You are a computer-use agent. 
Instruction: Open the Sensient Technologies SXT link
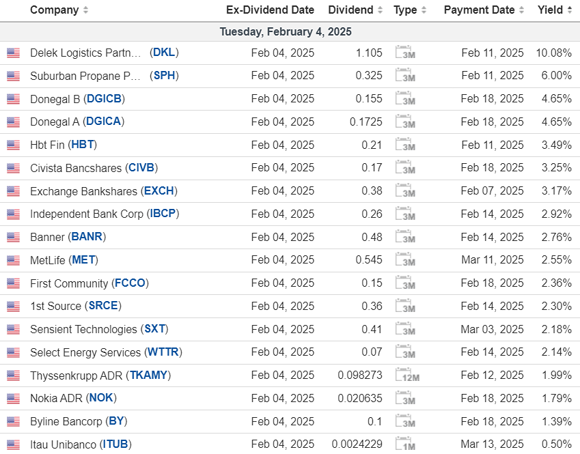154,329
